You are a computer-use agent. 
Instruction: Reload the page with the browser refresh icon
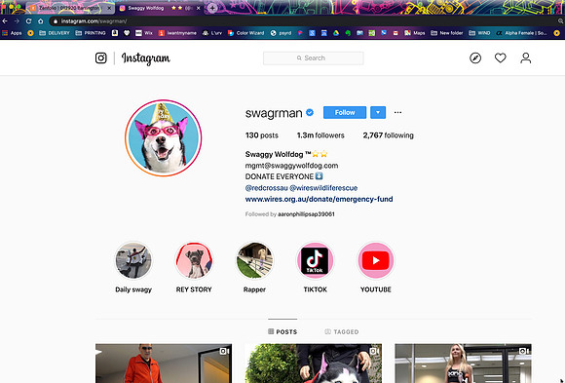pyautogui.click(x=29, y=21)
